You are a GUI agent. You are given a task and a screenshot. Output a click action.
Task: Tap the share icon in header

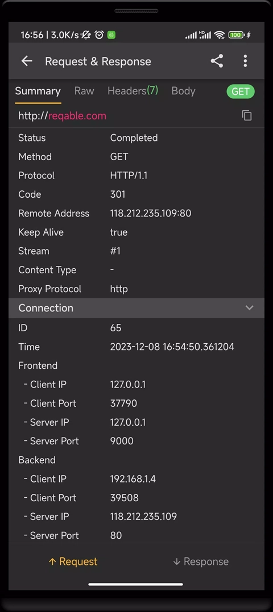click(x=217, y=61)
